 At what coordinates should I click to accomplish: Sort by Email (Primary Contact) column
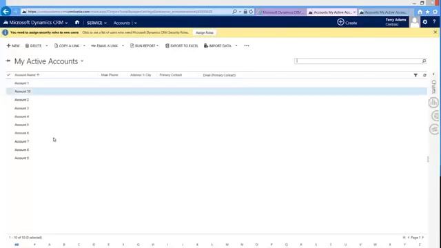click(x=219, y=75)
